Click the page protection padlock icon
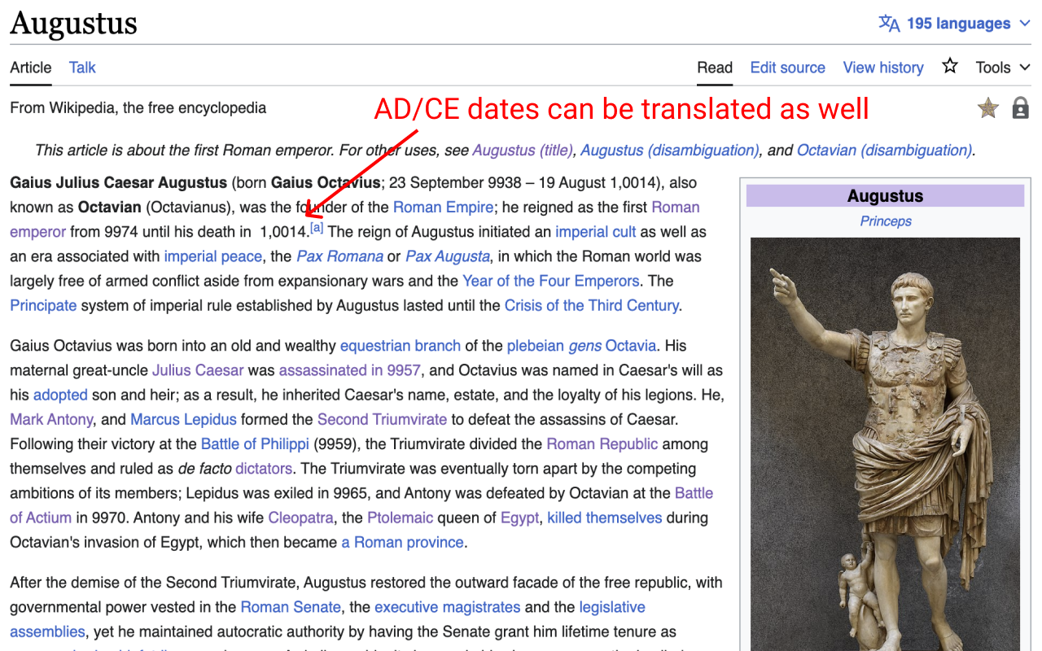Image resolution: width=1042 pixels, height=651 pixels. 1020,107
